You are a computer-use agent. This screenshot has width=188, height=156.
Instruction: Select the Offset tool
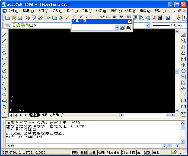(x=183, y=53)
